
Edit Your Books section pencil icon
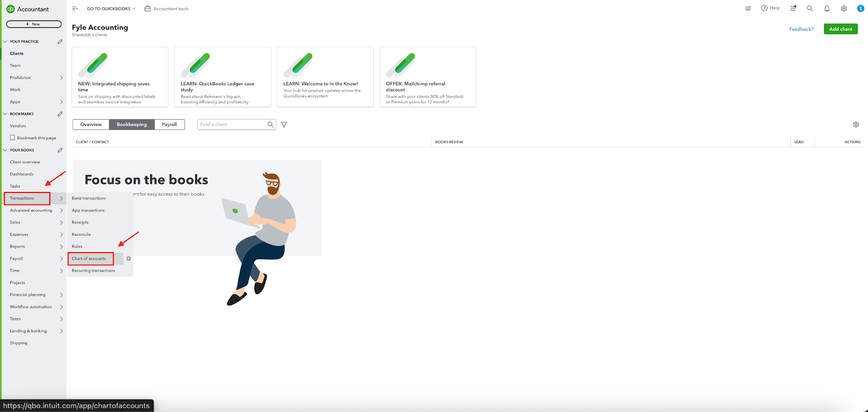[x=60, y=150]
